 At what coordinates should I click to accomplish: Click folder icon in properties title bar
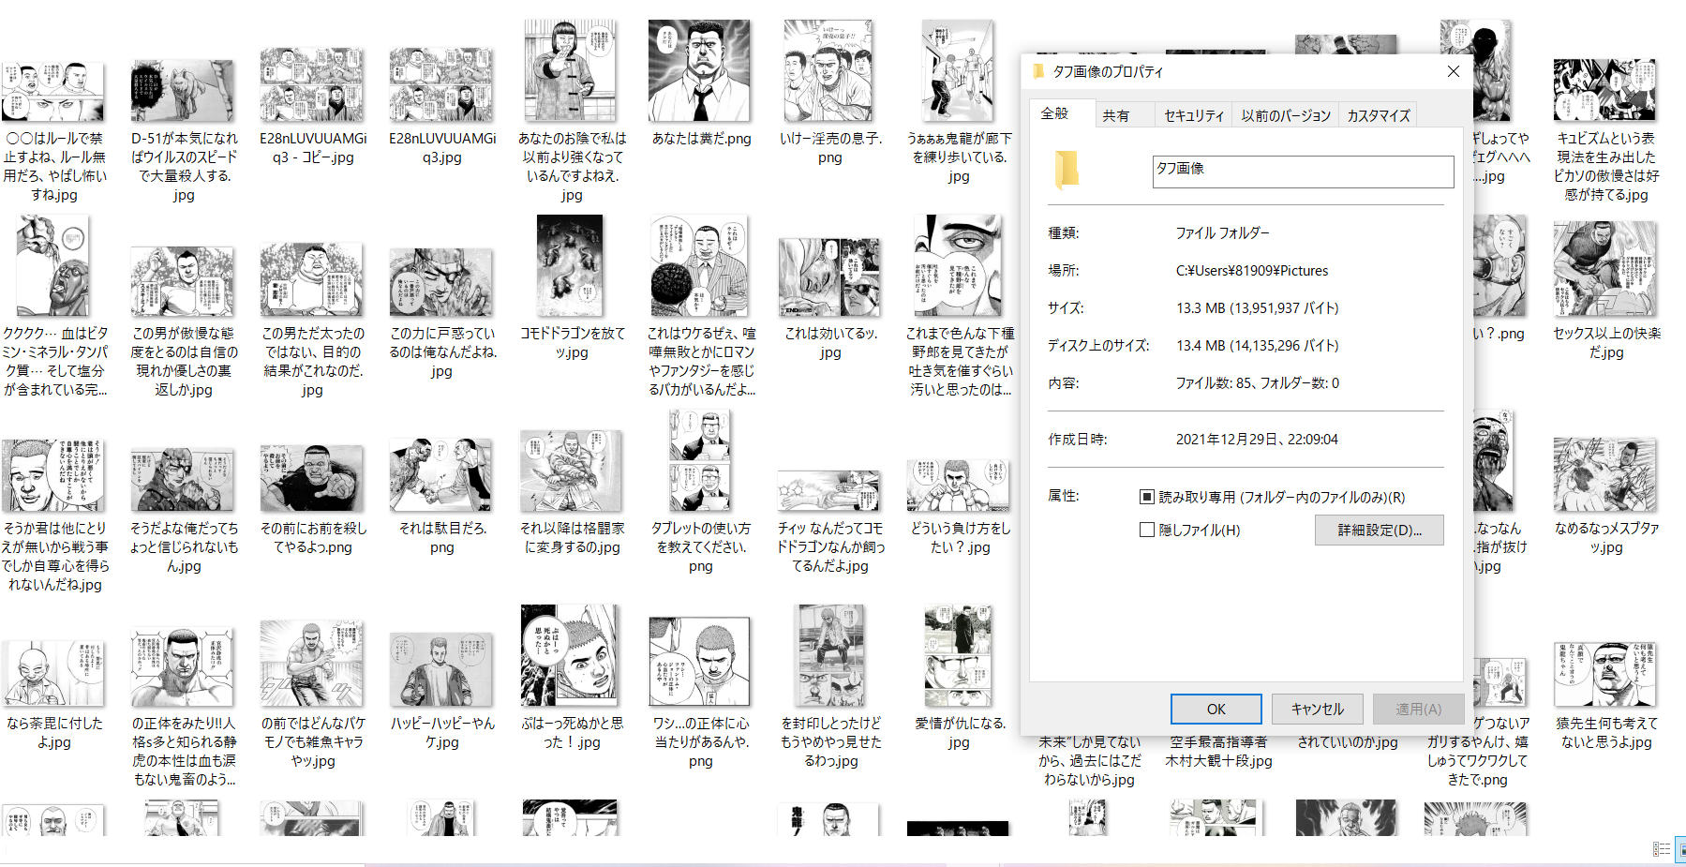tap(1038, 71)
